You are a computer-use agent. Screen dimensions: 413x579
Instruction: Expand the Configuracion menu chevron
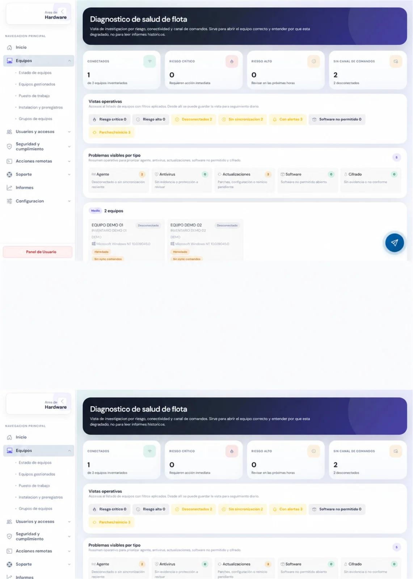coord(69,201)
